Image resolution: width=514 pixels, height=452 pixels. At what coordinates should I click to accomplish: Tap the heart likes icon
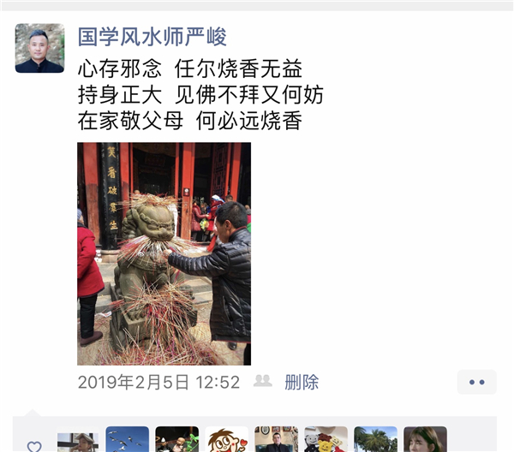[34, 446]
